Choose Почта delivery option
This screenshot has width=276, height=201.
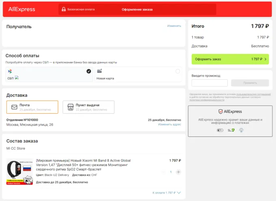point(32,107)
